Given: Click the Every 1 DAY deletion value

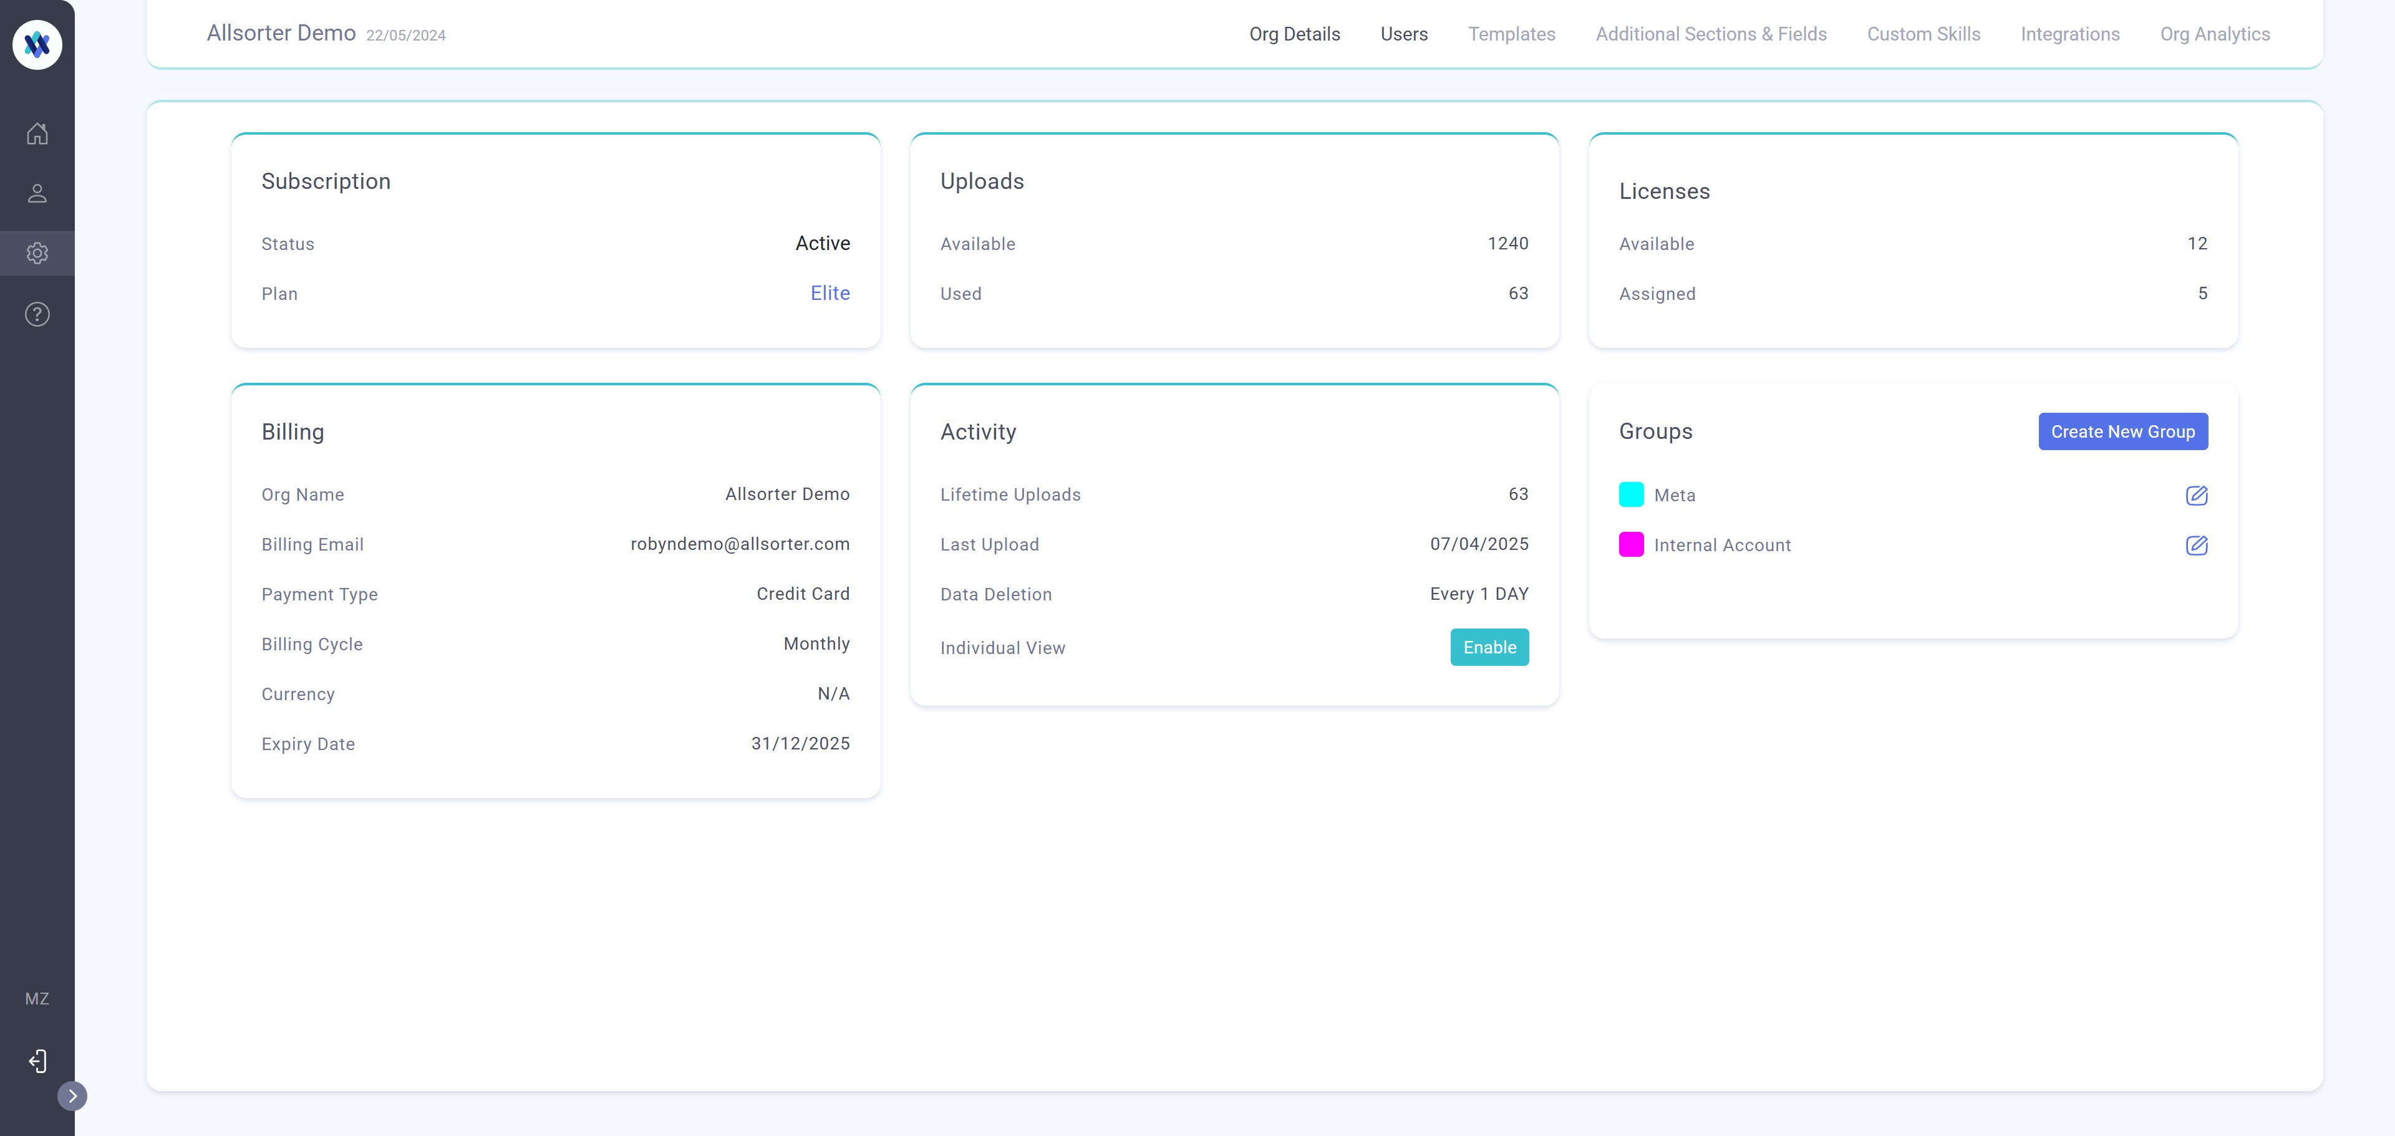Looking at the screenshot, I should tap(1478, 594).
